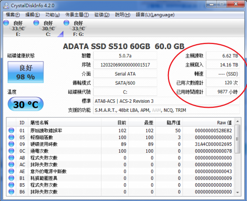
Task: Click the attribute list scroll down arrow
Action: point(238,192)
